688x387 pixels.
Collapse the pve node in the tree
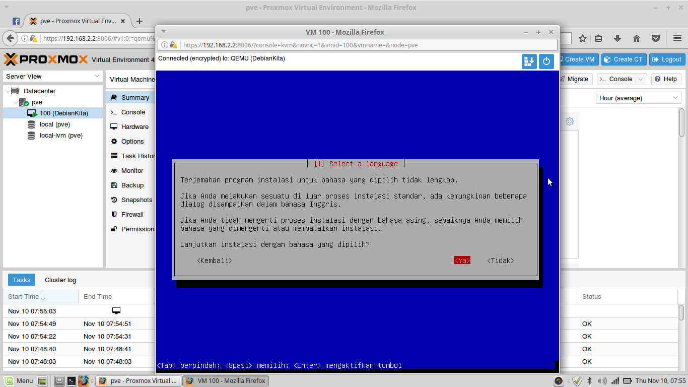16,102
